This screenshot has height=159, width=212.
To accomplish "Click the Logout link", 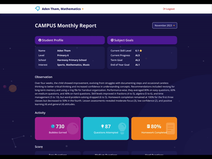I will click(x=169, y=9).
